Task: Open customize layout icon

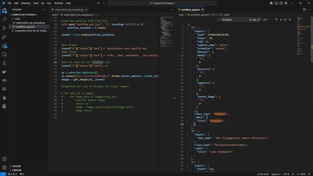Action: (x=286, y=3)
